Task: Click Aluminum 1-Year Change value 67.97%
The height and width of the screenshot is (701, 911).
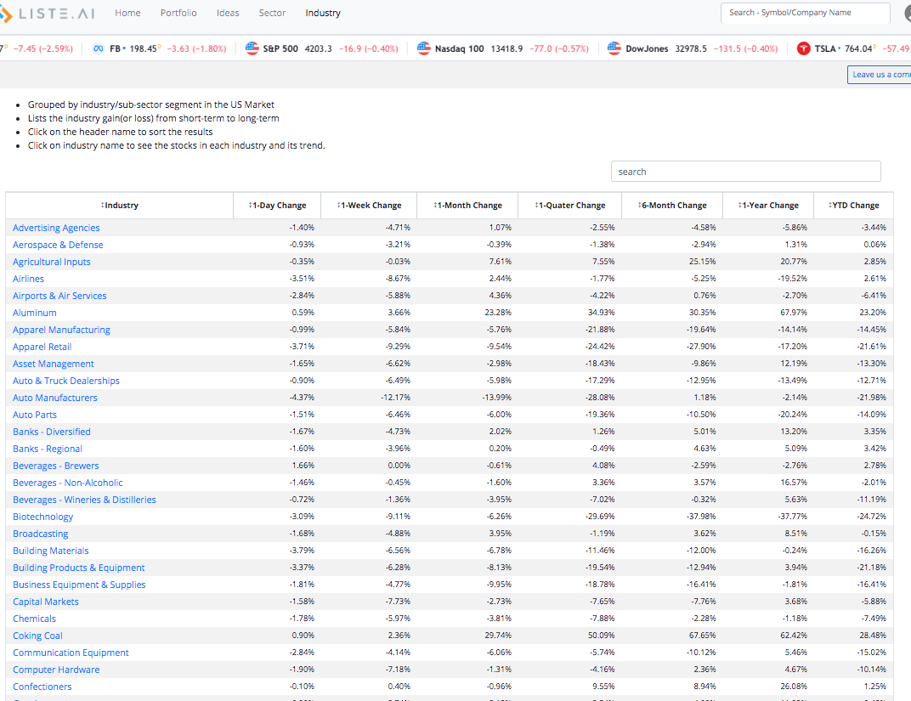Action: 794,313
